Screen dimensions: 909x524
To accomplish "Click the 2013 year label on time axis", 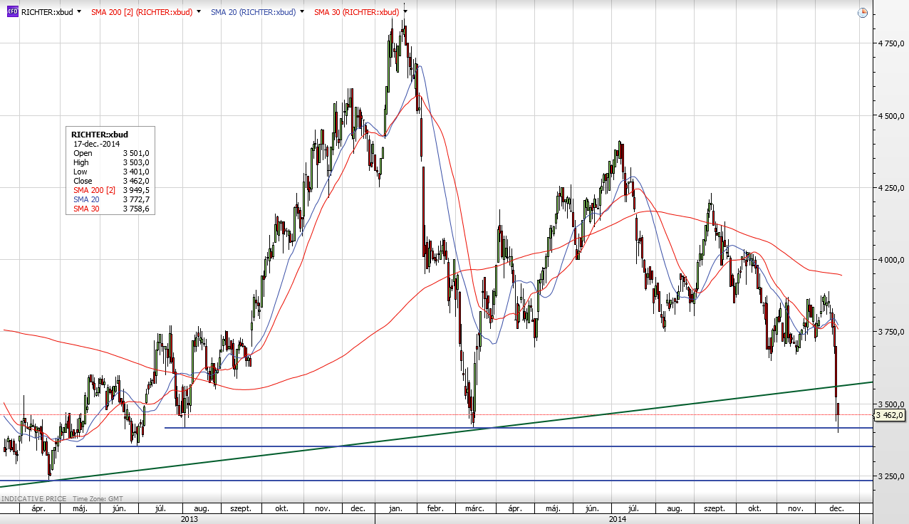I will [x=189, y=519].
